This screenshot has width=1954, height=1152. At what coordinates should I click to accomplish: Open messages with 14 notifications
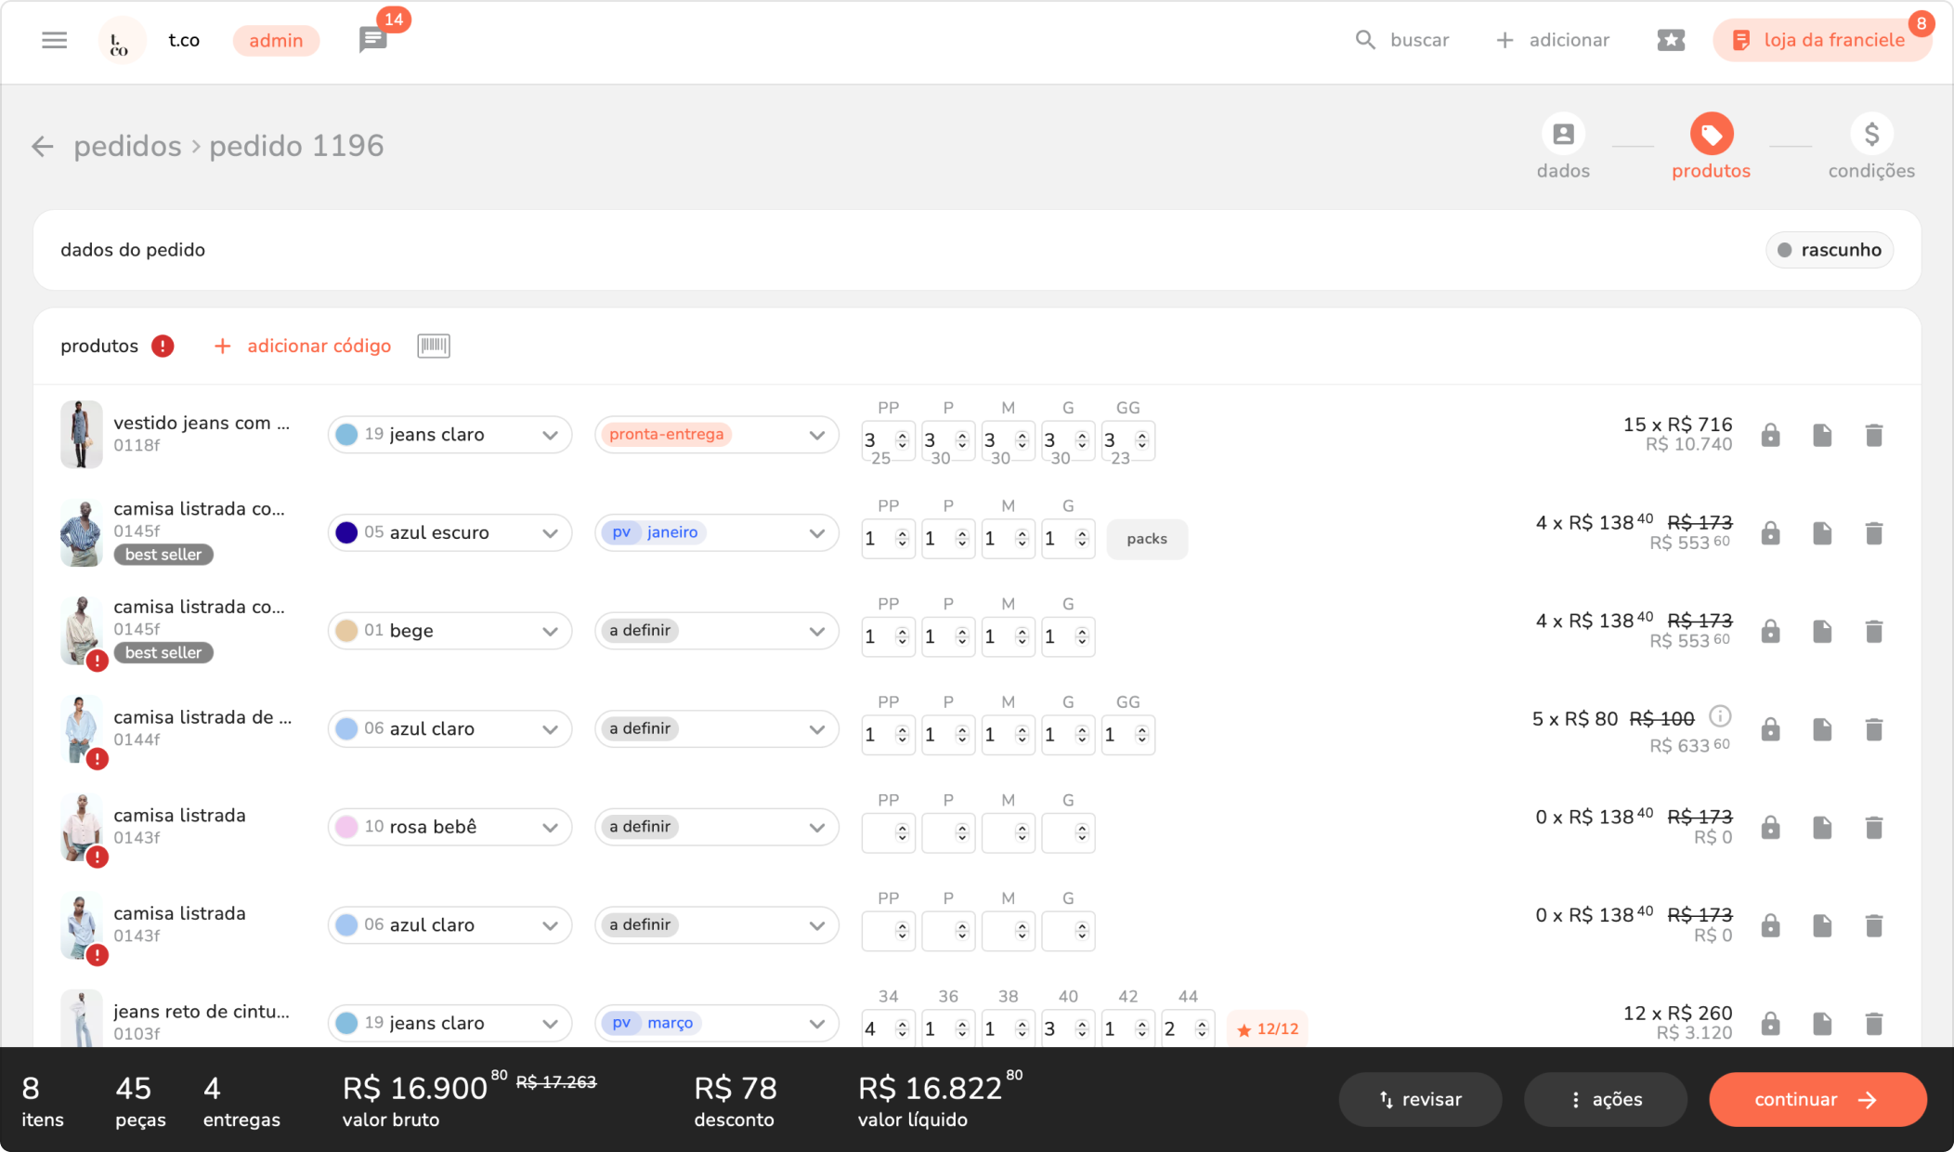pyautogui.click(x=372, y=40)
